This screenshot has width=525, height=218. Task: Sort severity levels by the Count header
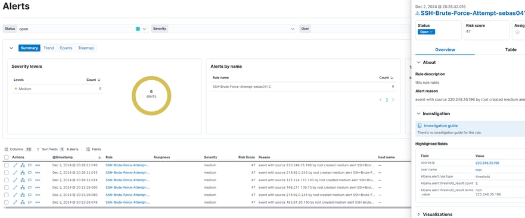[x=94, y=80]
